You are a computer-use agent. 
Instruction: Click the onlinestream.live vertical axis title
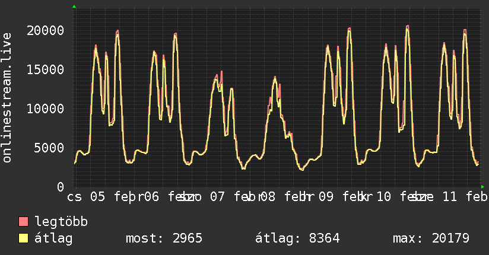[7, 98]
